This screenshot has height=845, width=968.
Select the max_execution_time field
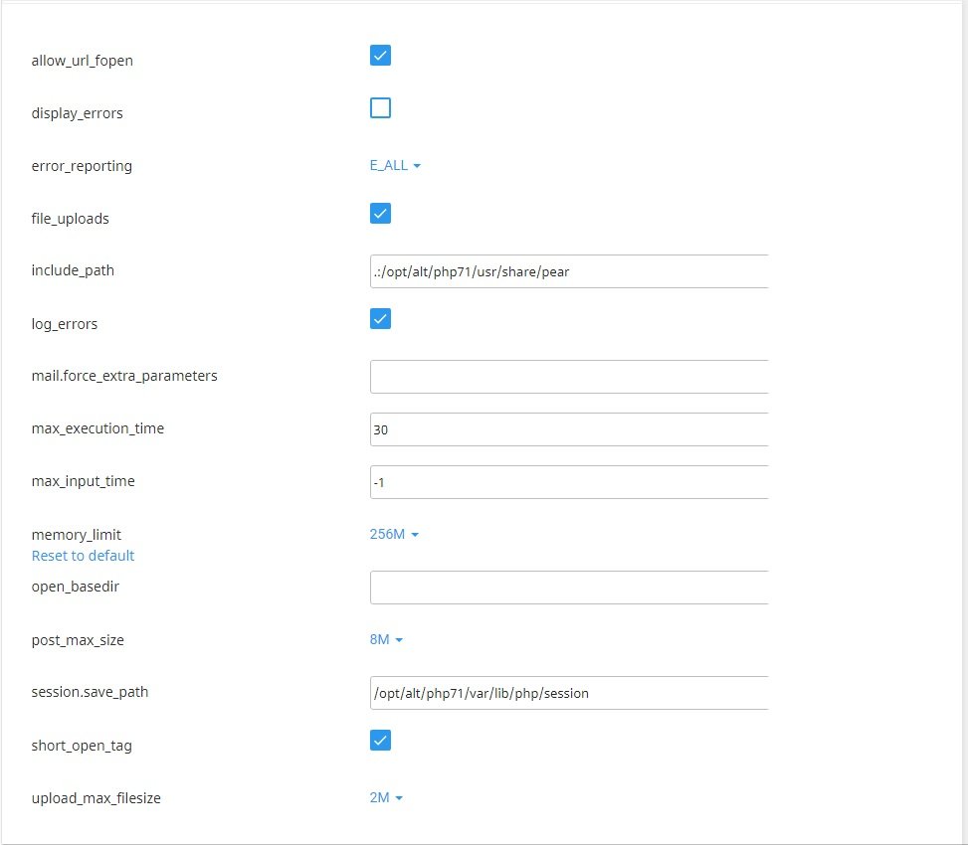pos(569,429)
